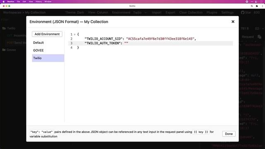Open the Edit menu
The width and height of the screenshot is (265, 149).
24,2
